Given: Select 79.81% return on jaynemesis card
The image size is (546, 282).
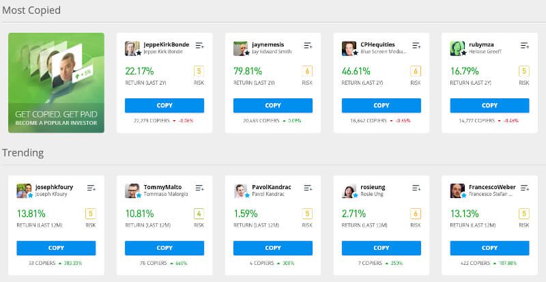Looking at the screenshot, I should 248,71.
